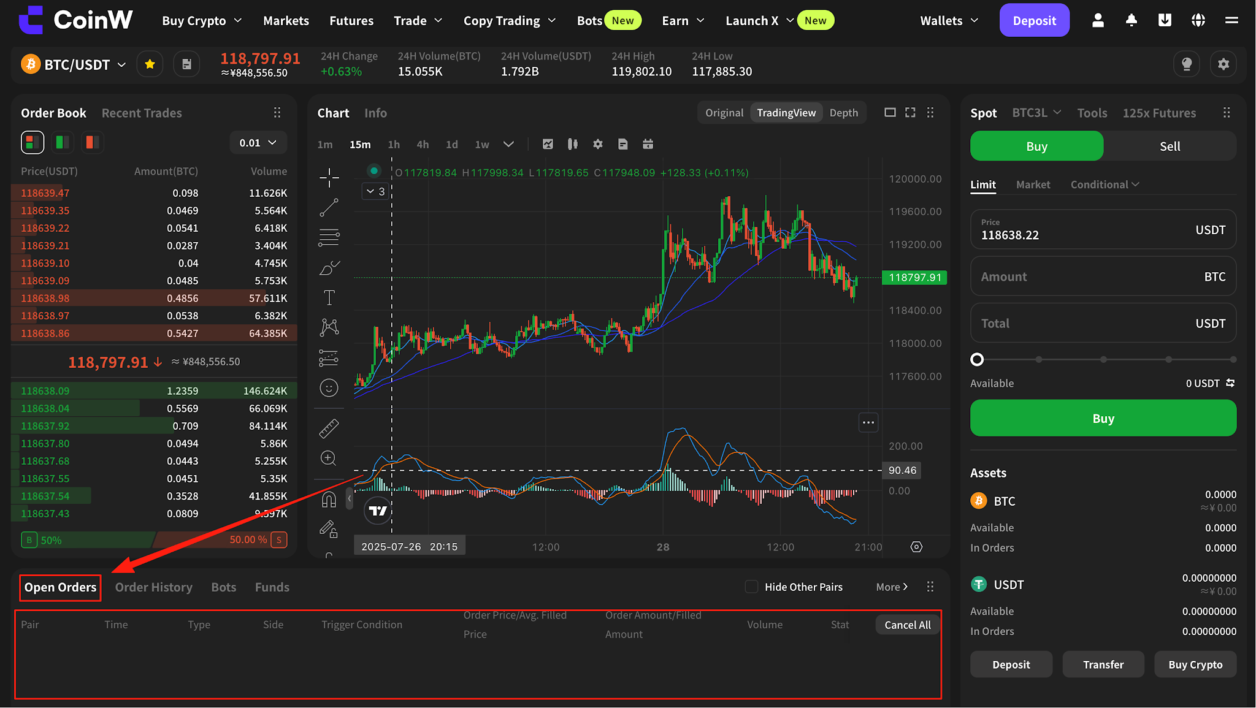This screenshot has height=708, width=1256.
Task: Open the 0.01 price precision dropdown
Action: [x=258, y=143]
